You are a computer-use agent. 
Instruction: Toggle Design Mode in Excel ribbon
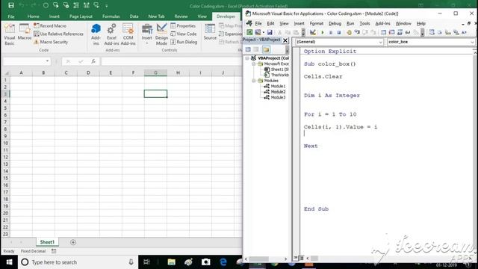point(161,34)
